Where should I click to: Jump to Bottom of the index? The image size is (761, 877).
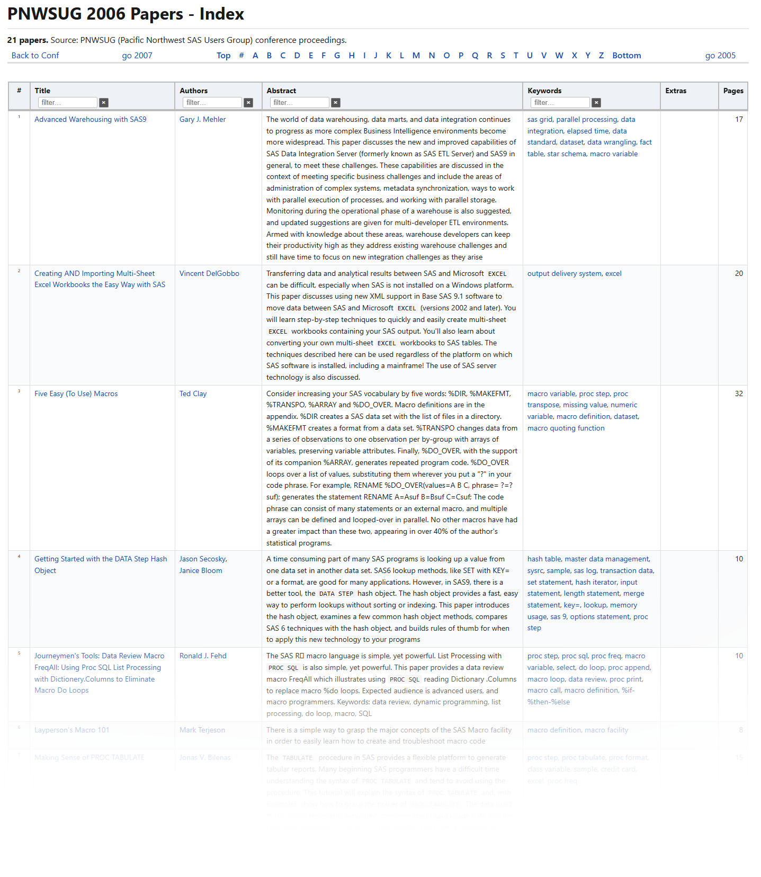tap(626, 56)
